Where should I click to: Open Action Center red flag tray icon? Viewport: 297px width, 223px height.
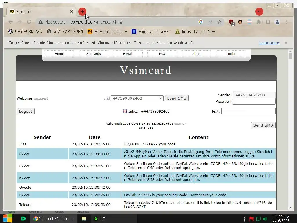tap(251, 219)
